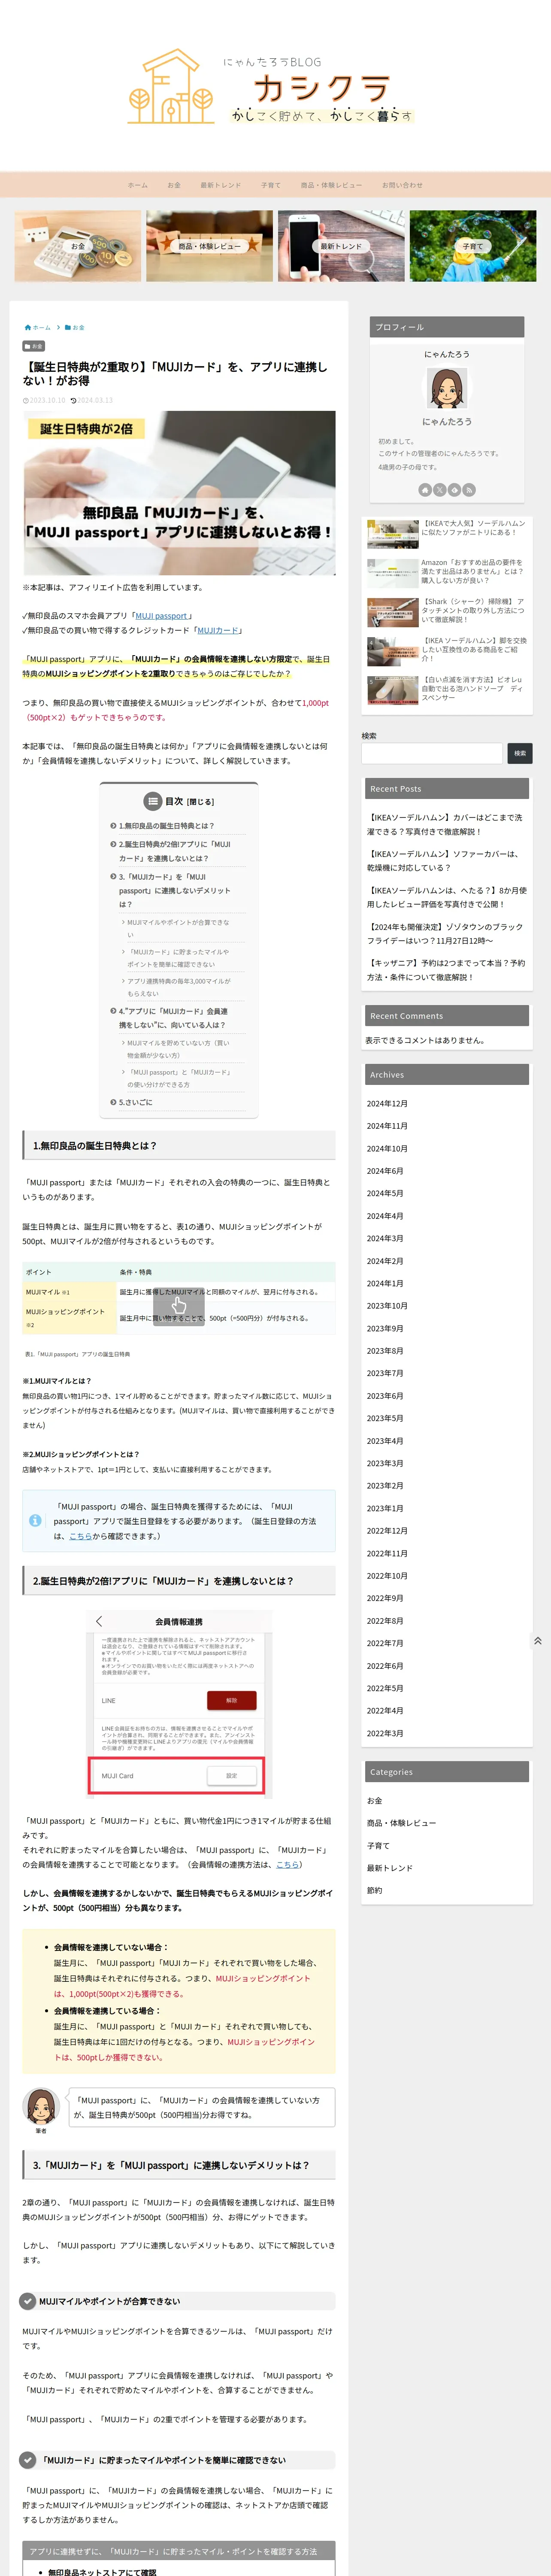Open the 2024年6月 archive
The width and height of the screenshot is (551, 2576).
(x=385, y=1171)
